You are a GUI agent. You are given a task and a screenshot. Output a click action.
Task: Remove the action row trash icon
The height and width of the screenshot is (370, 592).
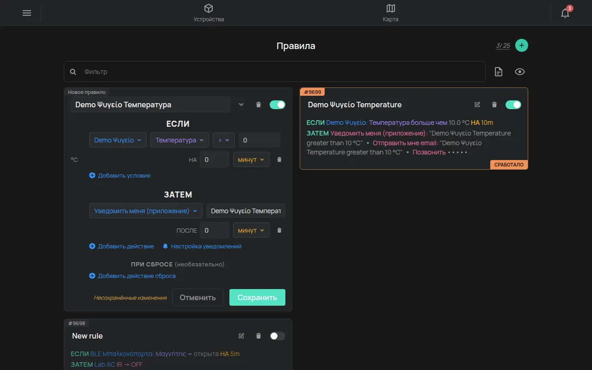point(279,230)
